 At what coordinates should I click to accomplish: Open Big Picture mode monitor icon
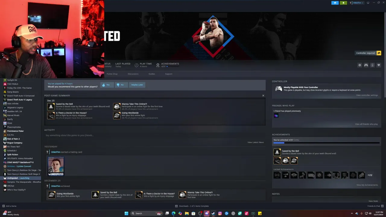(x=367, y=3)
